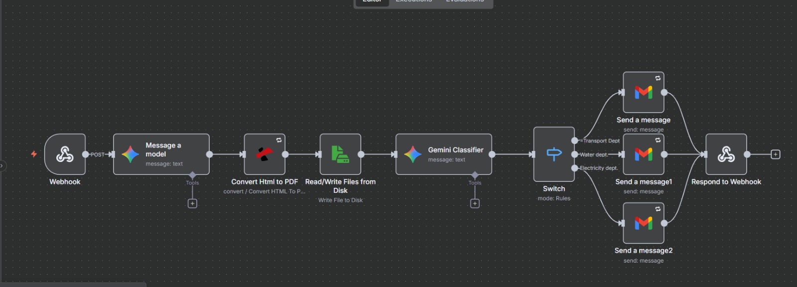Click output connector of Convert Html to PDF

pos(285,154)
